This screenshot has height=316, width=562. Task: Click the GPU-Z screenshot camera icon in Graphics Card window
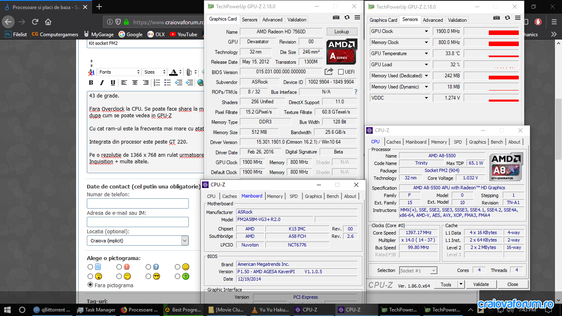pyautogui.click(x=336, y=18)
